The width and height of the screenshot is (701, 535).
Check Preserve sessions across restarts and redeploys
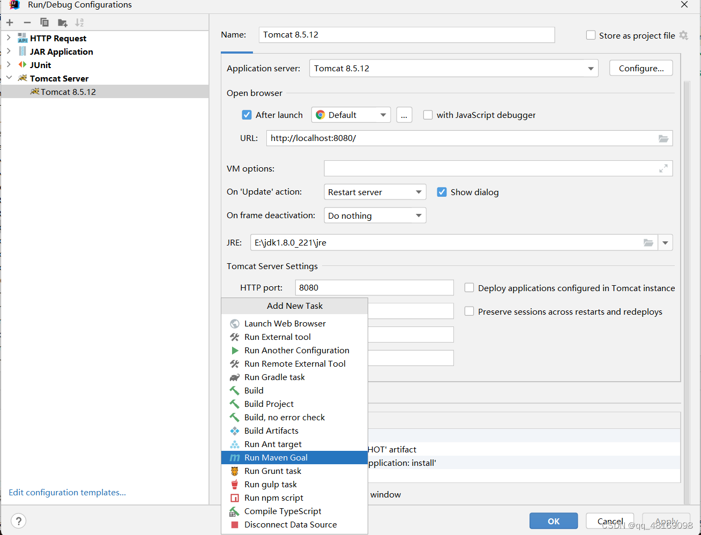pos(469,311)
